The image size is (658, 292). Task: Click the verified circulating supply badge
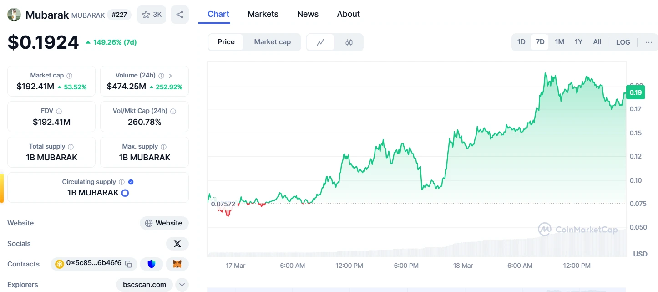[x=131, y=182]
